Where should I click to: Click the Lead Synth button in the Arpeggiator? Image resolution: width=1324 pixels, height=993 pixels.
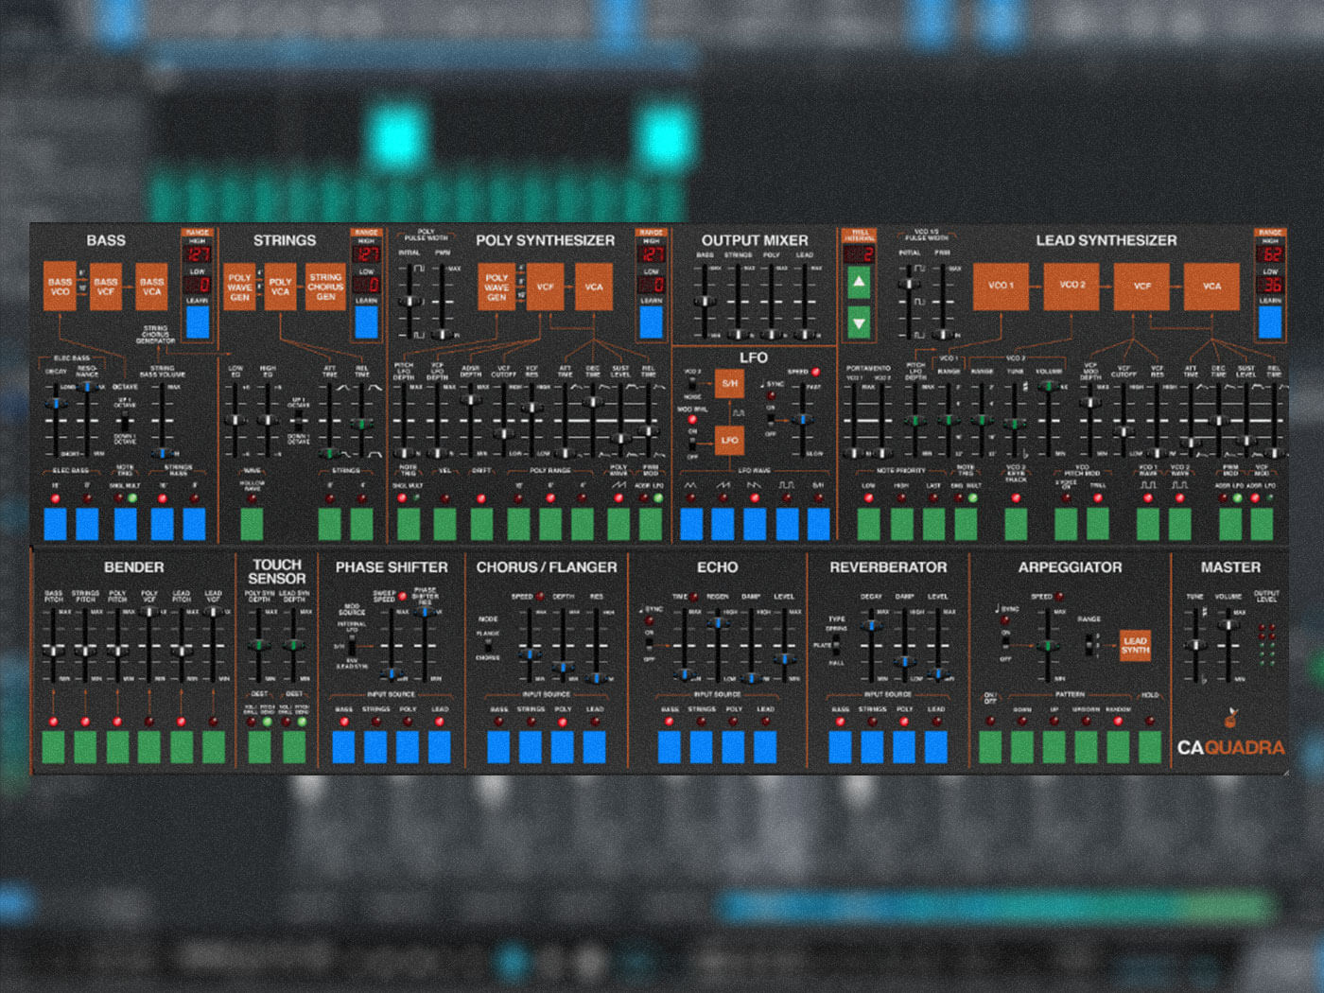(1136, 645)
